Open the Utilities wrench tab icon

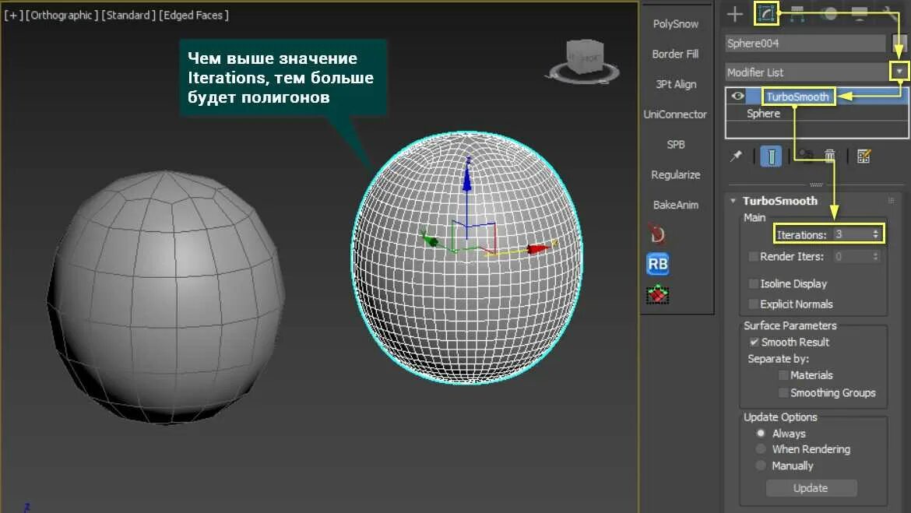point(889,13)
